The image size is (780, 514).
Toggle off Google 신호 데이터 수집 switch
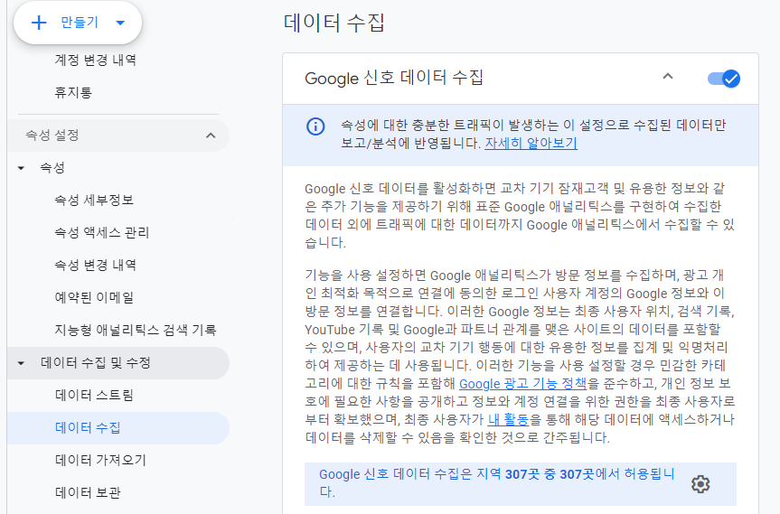pyautogui.click(x=724, y=79)
